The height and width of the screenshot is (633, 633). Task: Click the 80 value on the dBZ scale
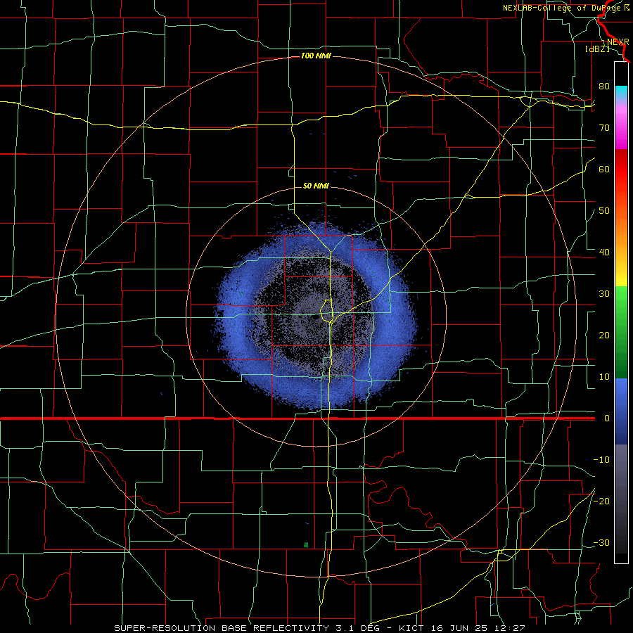(x=604, y=87)
